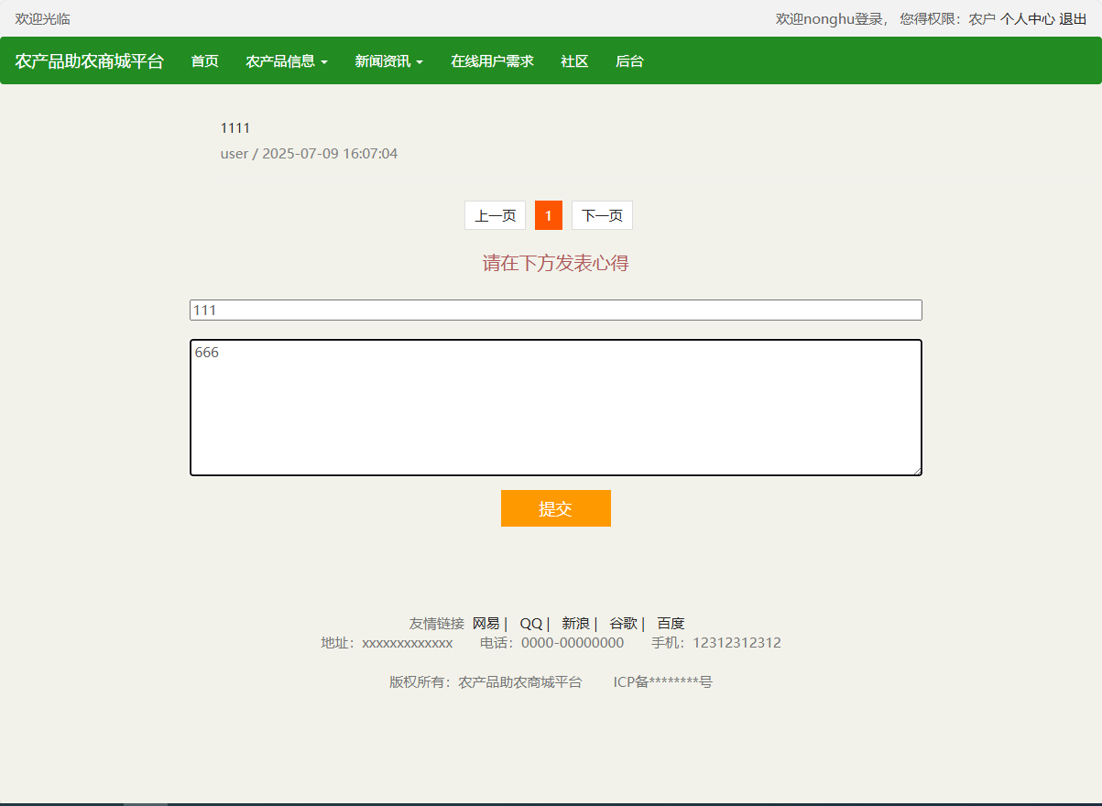This screenshot has width=1102, height=806.
Task: Select the 社区 navigation item
Action: coord(574,60)
